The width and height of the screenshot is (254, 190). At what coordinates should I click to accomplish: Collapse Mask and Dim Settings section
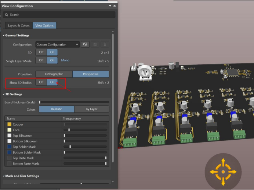click(4, 176)
